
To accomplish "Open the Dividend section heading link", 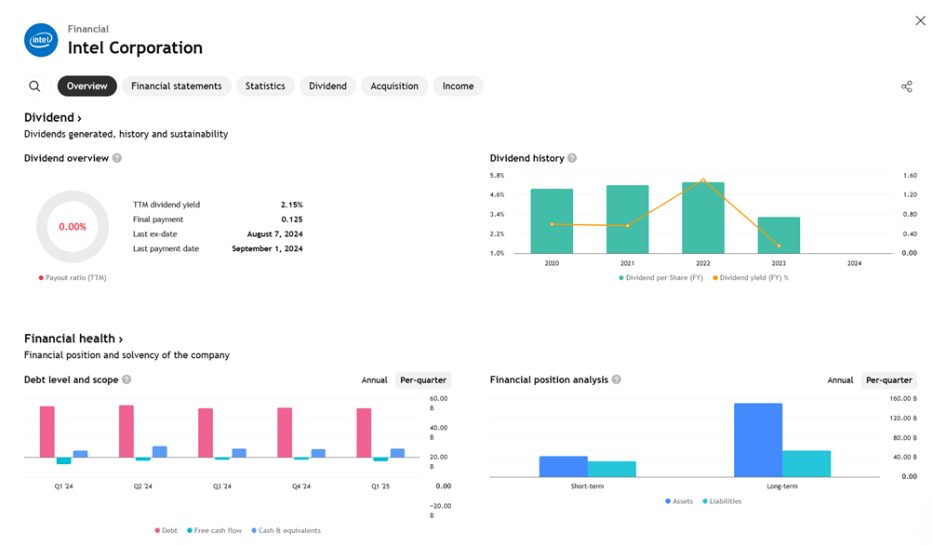I will click(x=53, y=118).
